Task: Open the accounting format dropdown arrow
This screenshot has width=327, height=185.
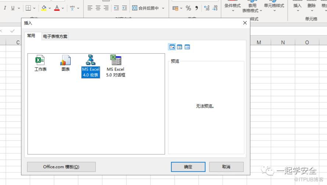Action: 181,8
